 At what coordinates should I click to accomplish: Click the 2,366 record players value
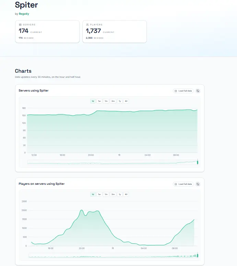pos(89,38)
